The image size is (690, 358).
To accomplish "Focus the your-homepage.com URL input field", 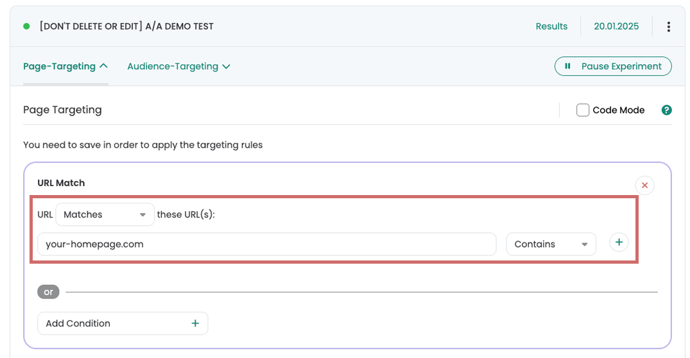I will click(x=266, y=244).
